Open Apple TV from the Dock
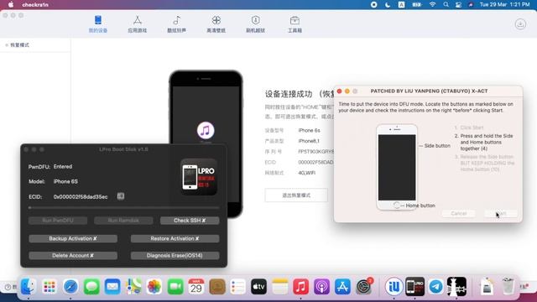The height and width of the screenshot is (302, 537). [259, 287]
